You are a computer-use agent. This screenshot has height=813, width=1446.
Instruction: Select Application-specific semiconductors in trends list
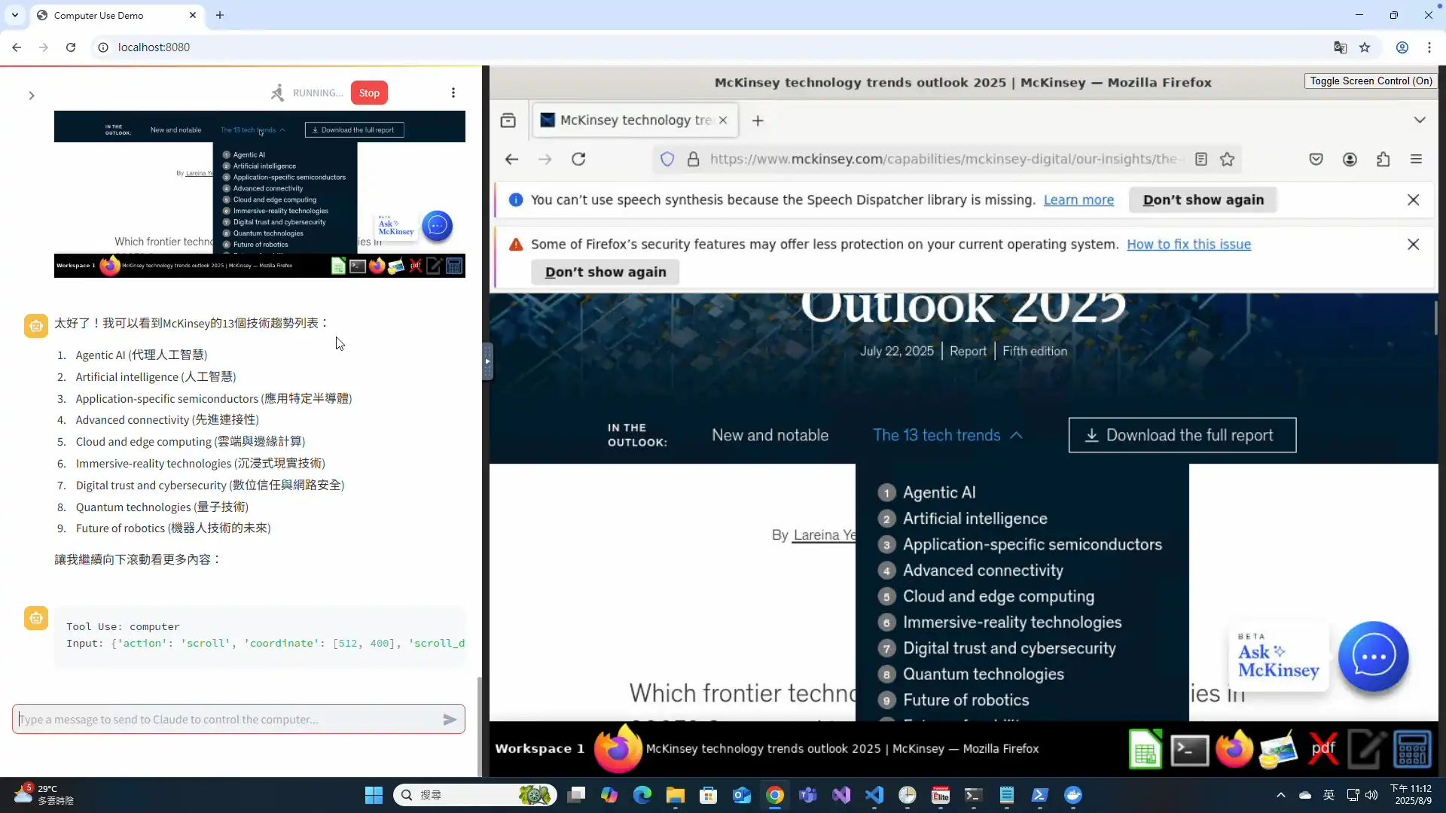(x=1032, y=544)
